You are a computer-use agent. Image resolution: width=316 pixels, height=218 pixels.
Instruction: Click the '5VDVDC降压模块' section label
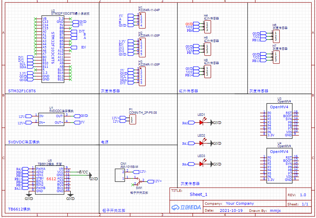tap(24, 142)
